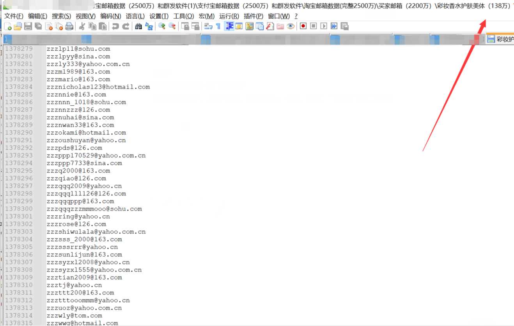514x326 pixels.
Task: Open the 文件(F) menu
Action: click(14, 16)
